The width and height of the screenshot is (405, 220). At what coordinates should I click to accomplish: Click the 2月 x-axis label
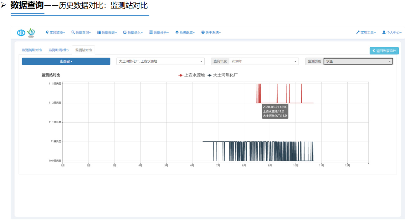(89, 165)
